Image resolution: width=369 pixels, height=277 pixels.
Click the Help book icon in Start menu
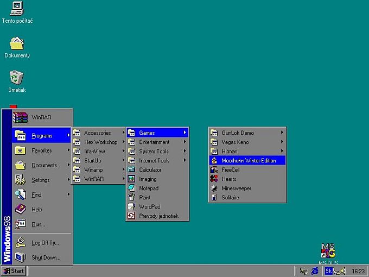(21, 210)
